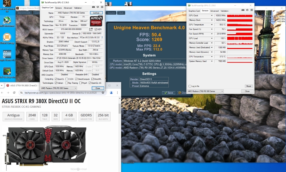Image resolution: width=286 pixels, height=172 pixels.
Task: Open the GPU Load sensor dropdown
Action: point(211,38)
